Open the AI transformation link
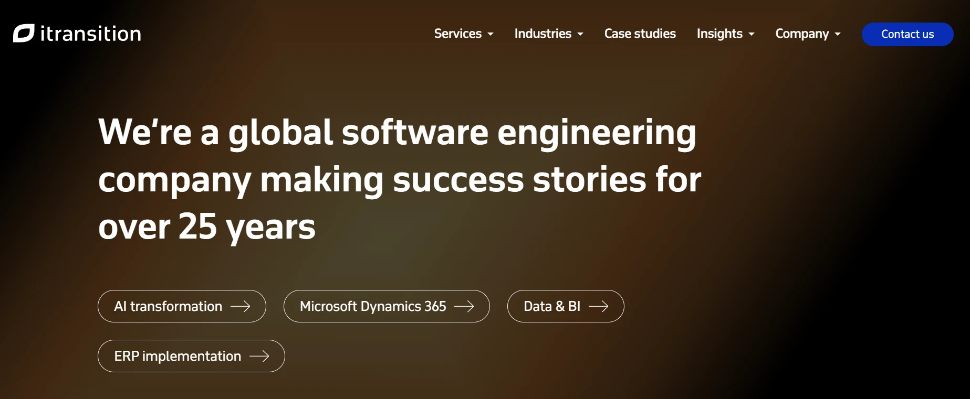 182,306
